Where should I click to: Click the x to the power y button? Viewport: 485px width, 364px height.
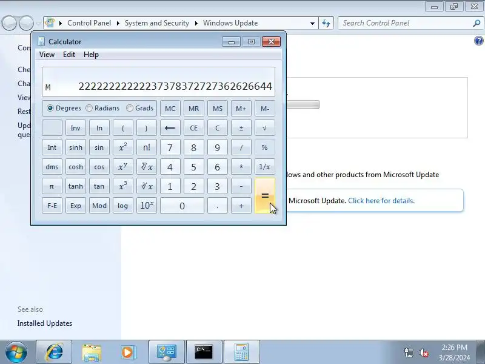click(123, 167)
